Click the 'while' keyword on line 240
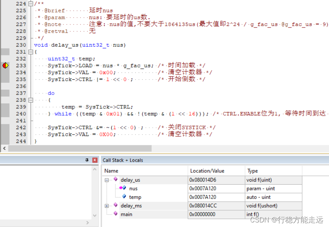329x227 pixels. pyautogui.click(x=63, y=114)
